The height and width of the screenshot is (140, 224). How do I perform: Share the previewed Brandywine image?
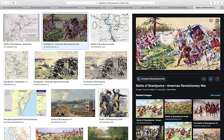(204, 79)
